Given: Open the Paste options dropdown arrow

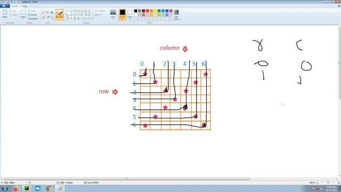Looking at the screenshot, I should [5, 19].
